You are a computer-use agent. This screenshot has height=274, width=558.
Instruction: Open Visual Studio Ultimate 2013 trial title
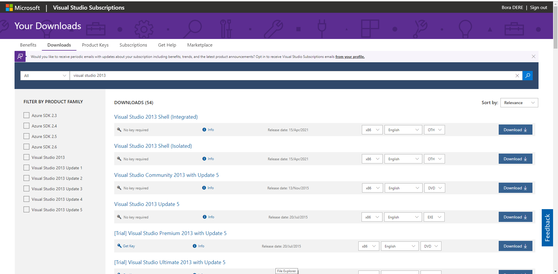coord(170,262)
